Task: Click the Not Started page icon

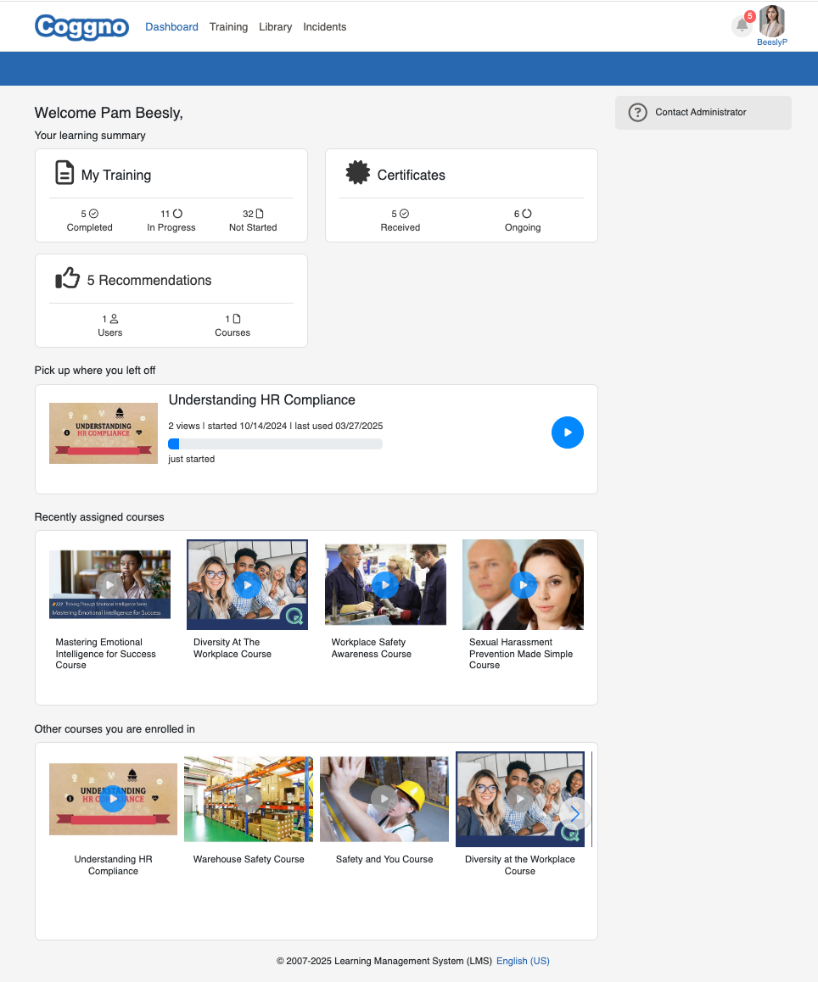Action: click(x=261, y=214)
